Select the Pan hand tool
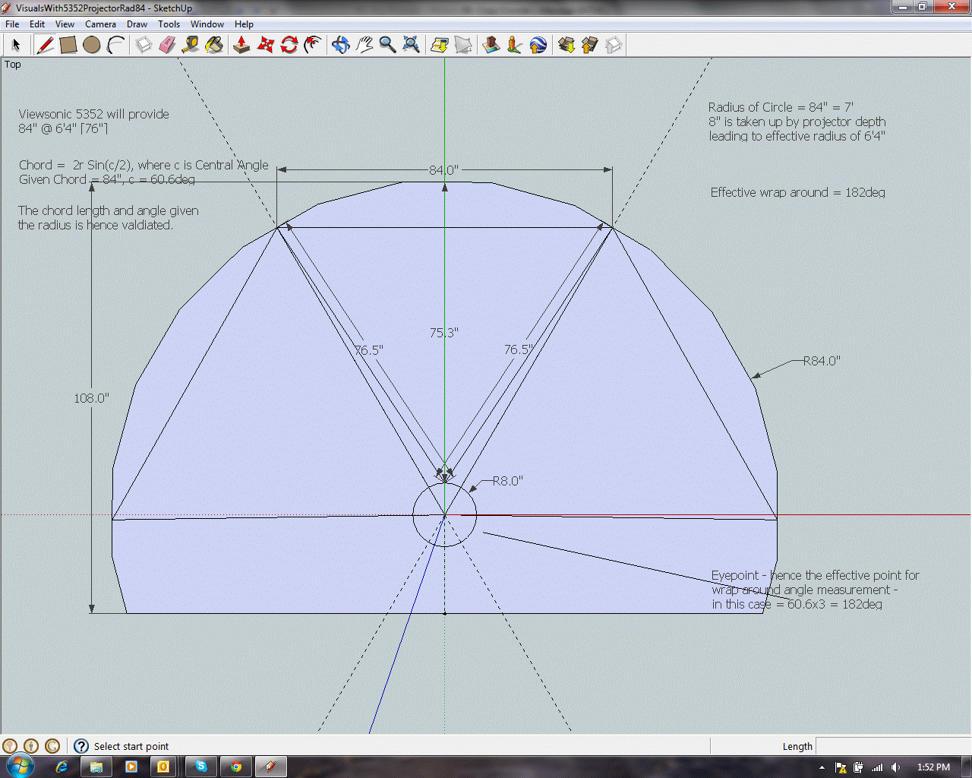The height and width of the screenshot is (778, 972). 364,46
